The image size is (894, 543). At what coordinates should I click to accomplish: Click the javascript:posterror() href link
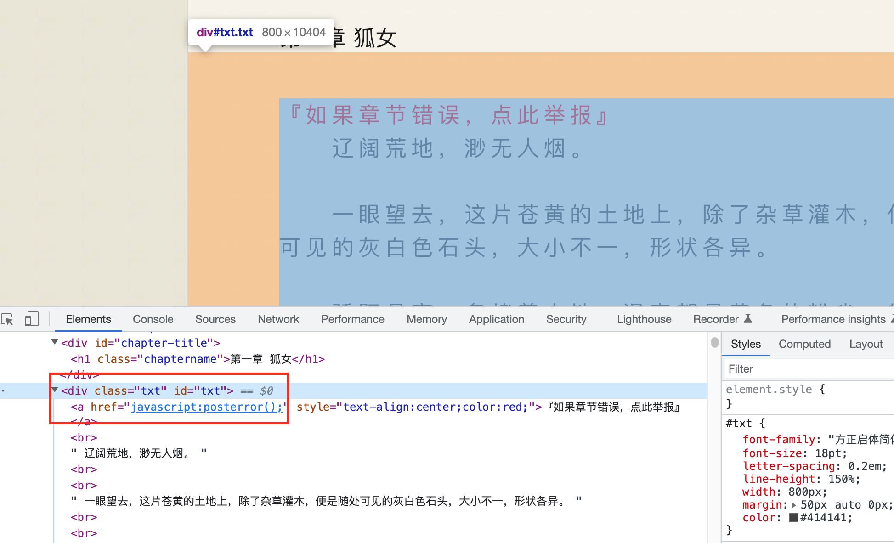click(206, 407)
